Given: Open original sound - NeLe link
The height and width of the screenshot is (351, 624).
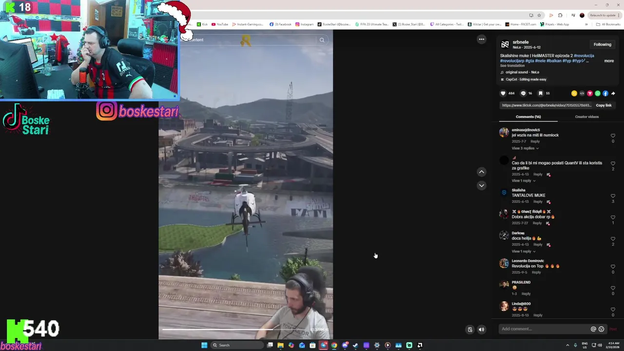Looking at the screenshot, I should click(523, 72).
